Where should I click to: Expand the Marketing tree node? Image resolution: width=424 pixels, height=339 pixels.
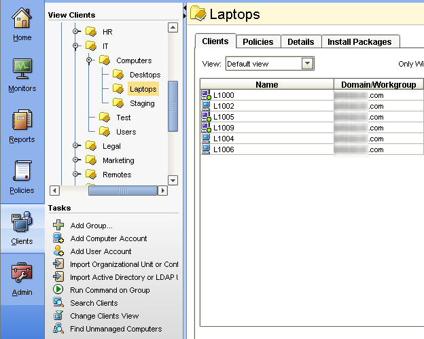click(x=75, y=160)
